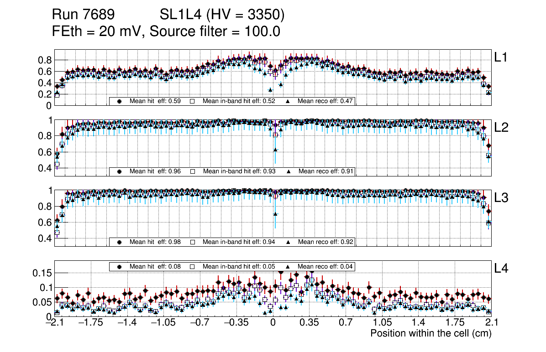Image resolution: width=546 pixels, height=352 pixels.
Task: Click the filled circle marker in L4 legend
Action: click(120, 266)
